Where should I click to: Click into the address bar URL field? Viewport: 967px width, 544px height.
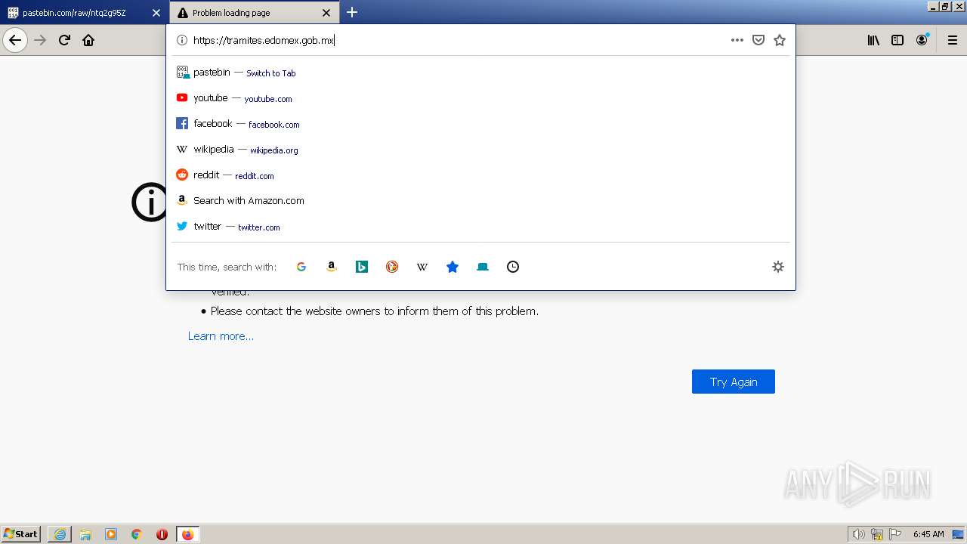(x=457, y=40)
